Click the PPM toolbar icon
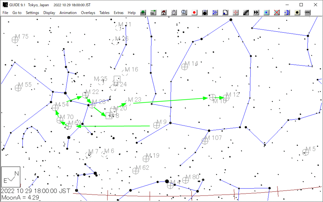 (143, 13)
